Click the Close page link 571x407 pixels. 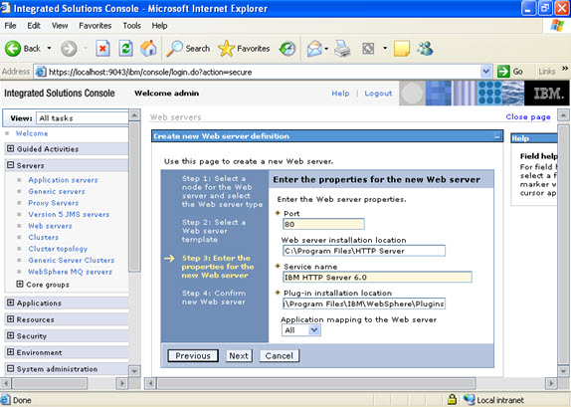(528, 117)
